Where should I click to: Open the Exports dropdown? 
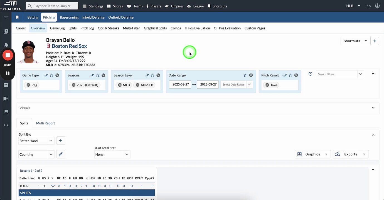(x=351, y=154)
